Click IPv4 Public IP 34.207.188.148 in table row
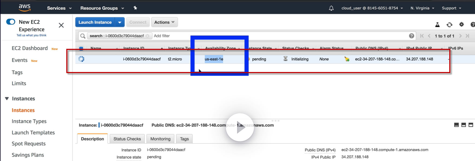 (420, 59)
